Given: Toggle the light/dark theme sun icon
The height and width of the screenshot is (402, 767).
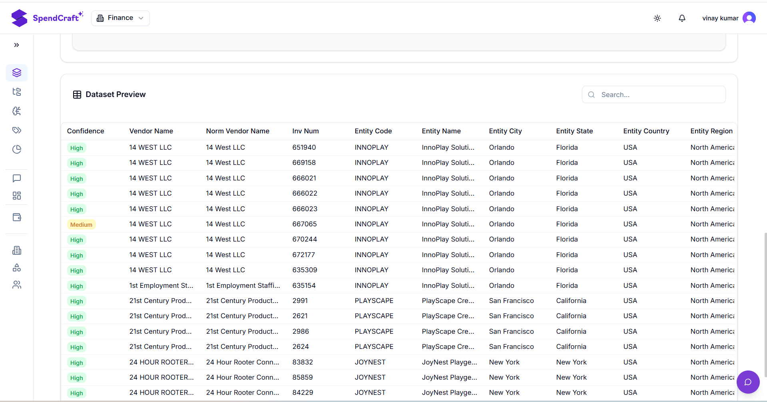Looking at the screenshot, I should [657, 18].
